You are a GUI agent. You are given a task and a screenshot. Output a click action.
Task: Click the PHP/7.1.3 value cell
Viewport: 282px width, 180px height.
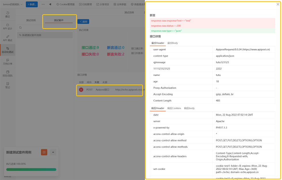tap(244, 128)
